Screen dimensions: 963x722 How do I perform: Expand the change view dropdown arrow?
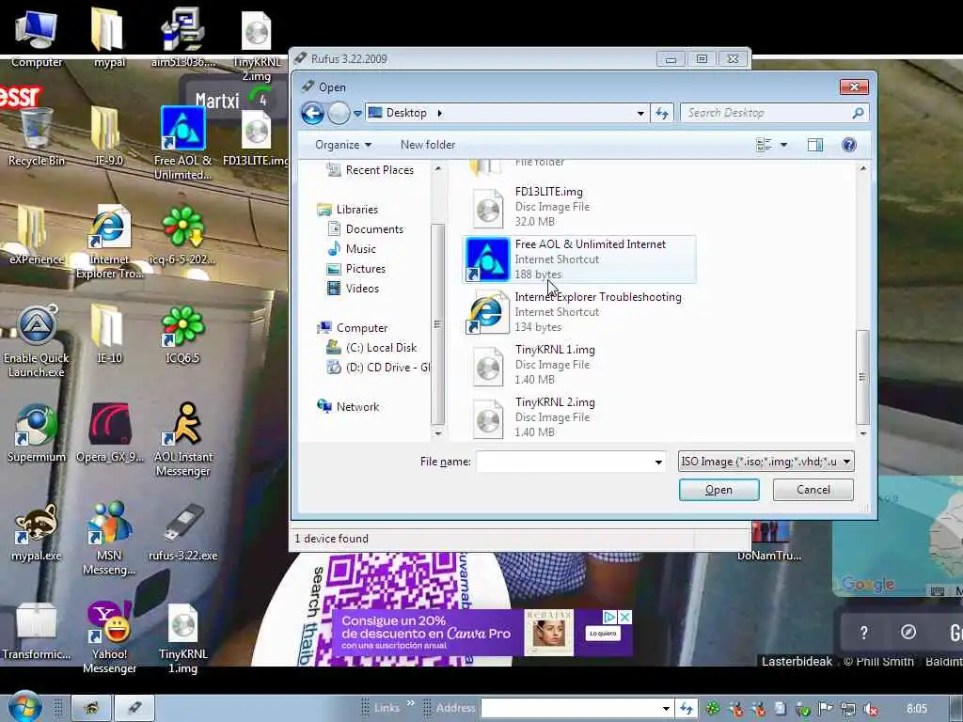[x=783, y=145]
